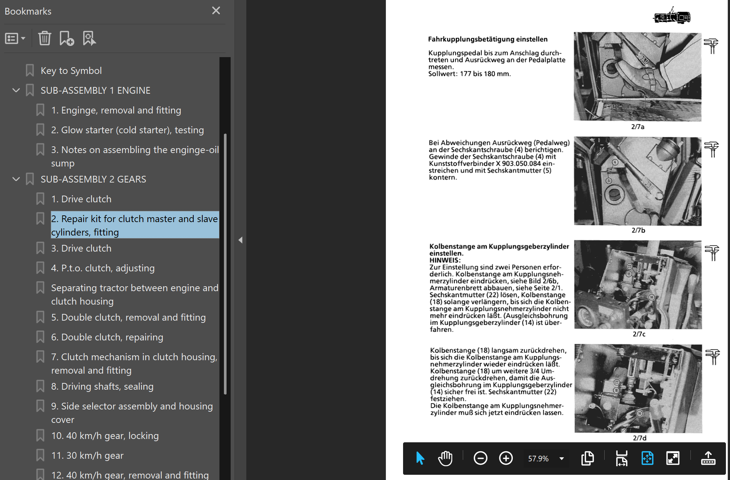
Task: Open the Key to Symbol bookmark
Action: pos(71,71)
